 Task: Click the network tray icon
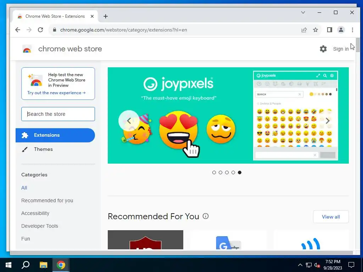tap(309, 265)
